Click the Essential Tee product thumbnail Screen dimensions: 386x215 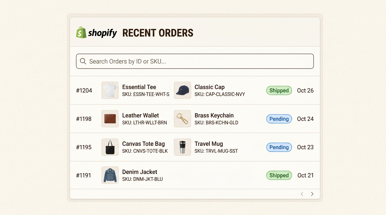110,90
